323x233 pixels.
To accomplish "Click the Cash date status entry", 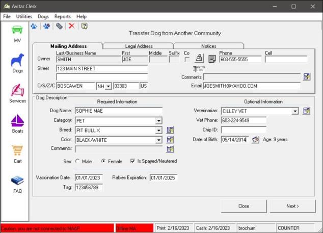I will coord(214,228).
